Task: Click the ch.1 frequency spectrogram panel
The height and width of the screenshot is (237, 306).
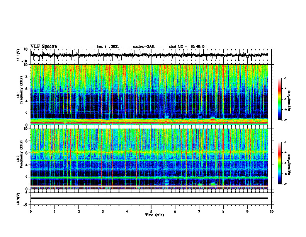Action: [x=149, y=94]
